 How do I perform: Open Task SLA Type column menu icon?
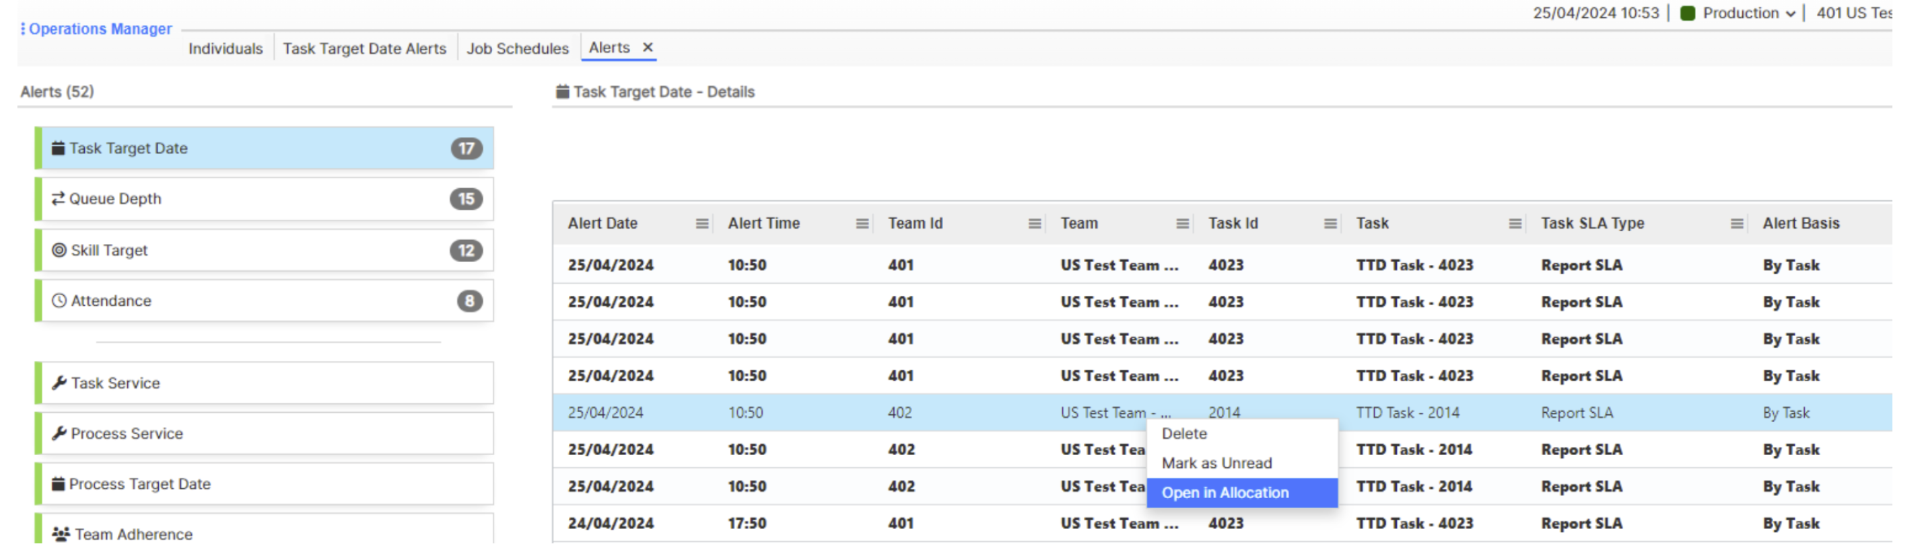1738,224
